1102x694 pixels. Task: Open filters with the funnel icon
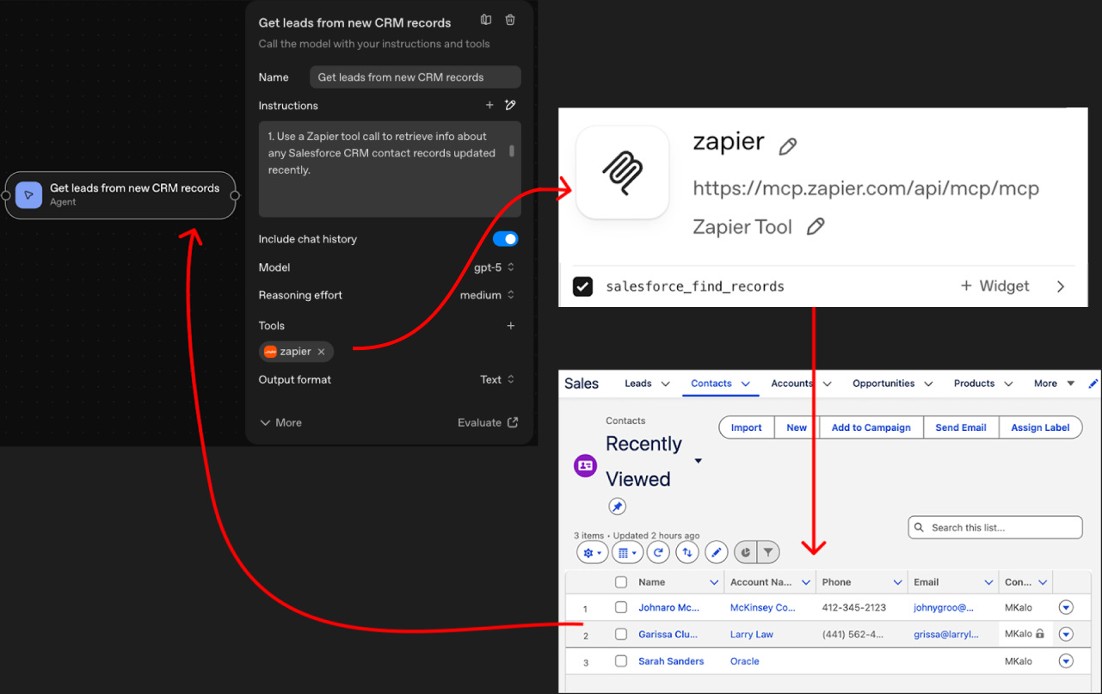pos(768,553)
